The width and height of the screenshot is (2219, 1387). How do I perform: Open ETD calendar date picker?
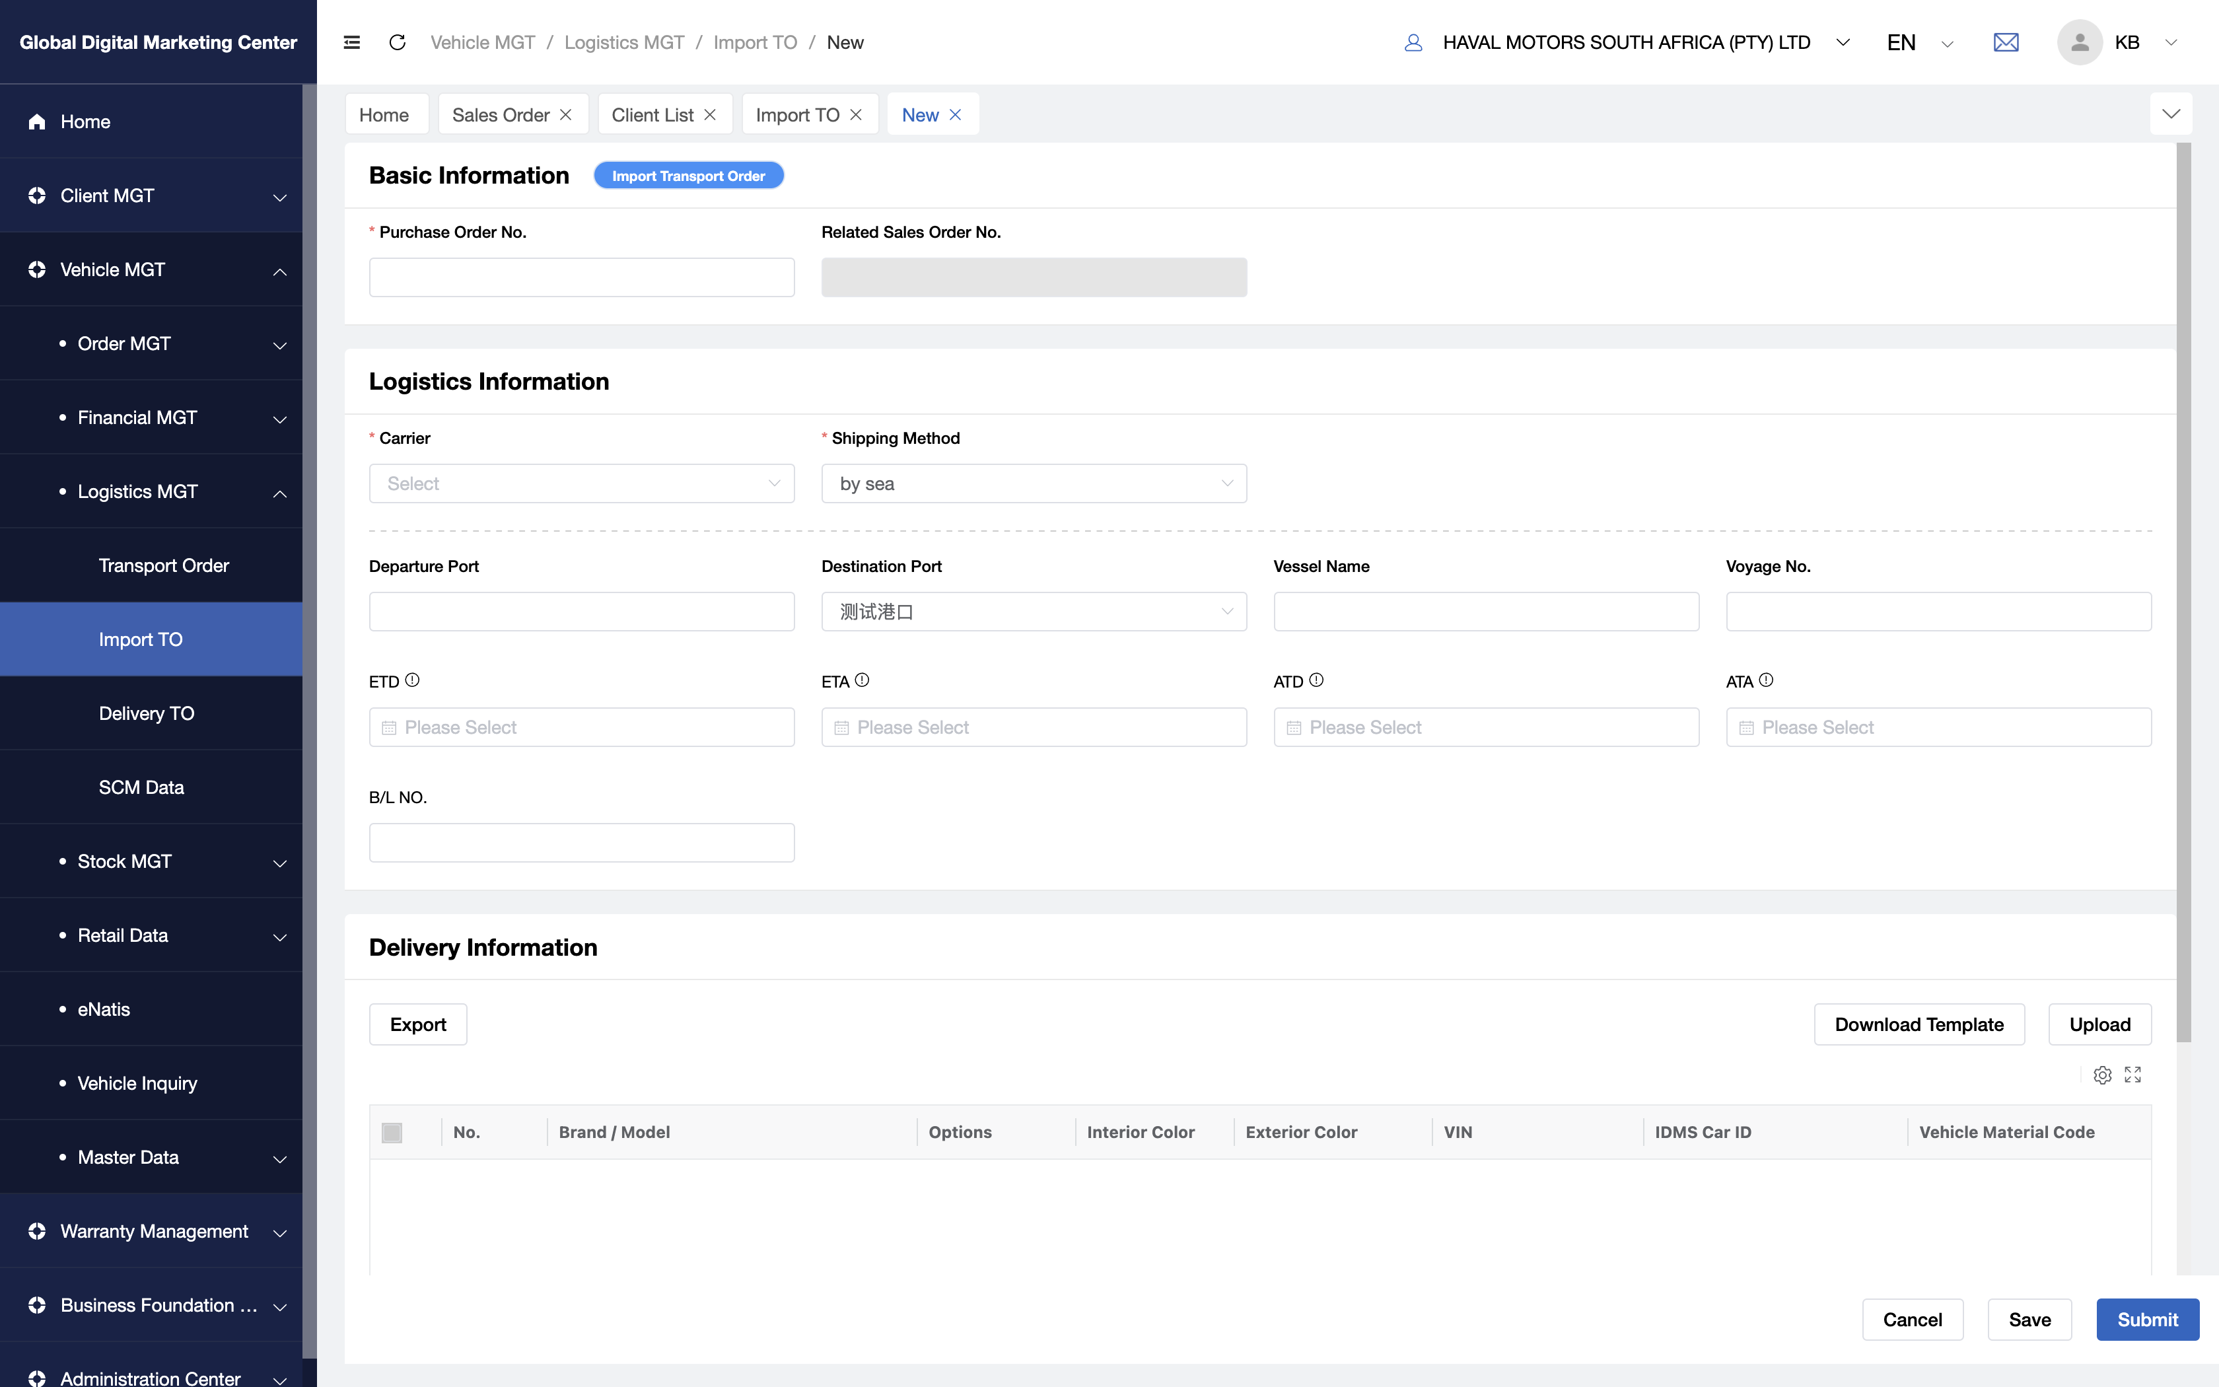[581, 727]
